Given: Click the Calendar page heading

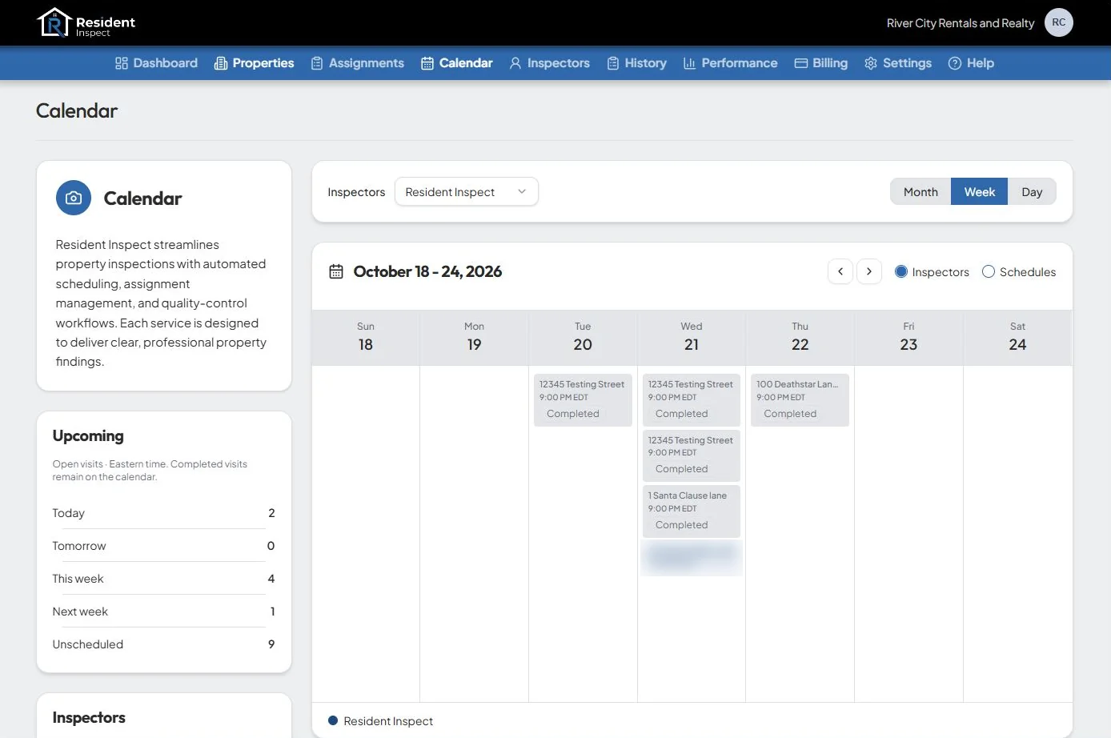Looking at the screenshot, I should pos(77,110).
